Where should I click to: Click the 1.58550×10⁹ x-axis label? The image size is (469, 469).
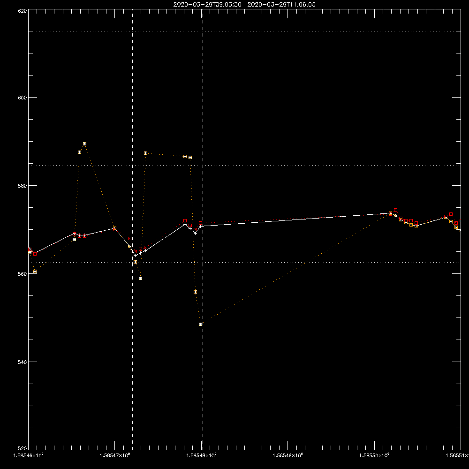pos(374,455)
